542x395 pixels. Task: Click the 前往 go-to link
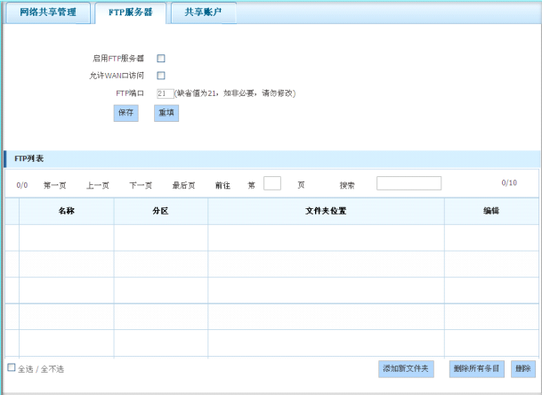(222, 185)
